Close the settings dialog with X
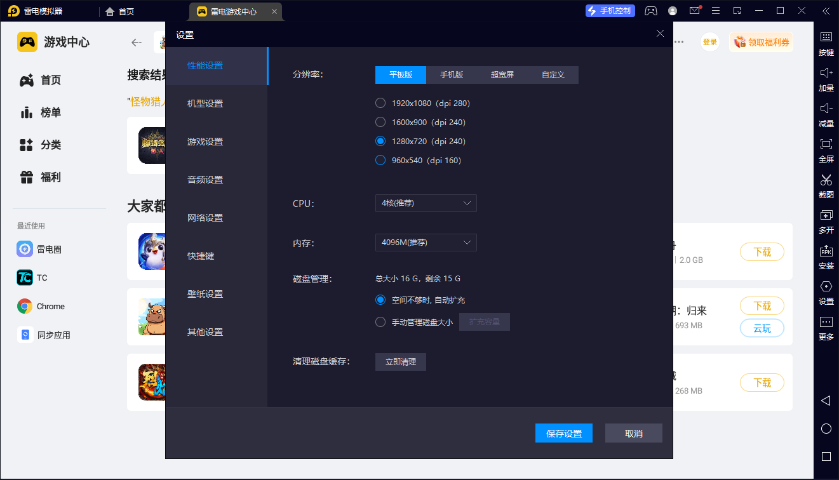 660,34
